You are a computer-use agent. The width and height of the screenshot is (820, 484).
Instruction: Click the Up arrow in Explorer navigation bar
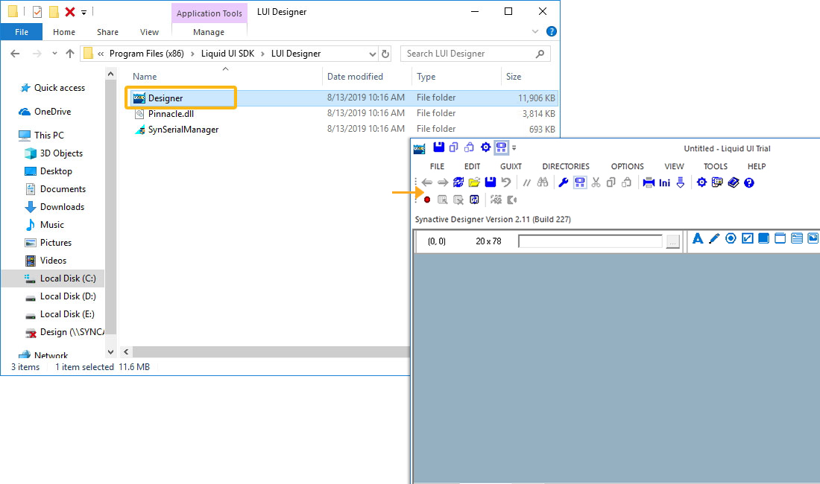(x=69, y=54)
